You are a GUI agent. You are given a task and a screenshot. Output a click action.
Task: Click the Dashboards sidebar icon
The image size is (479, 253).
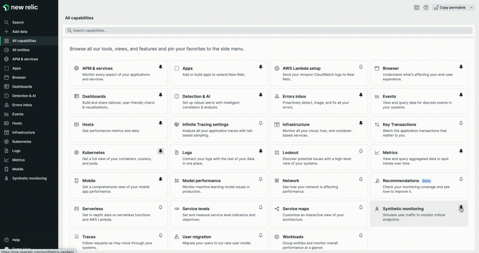tap(6, 87)
